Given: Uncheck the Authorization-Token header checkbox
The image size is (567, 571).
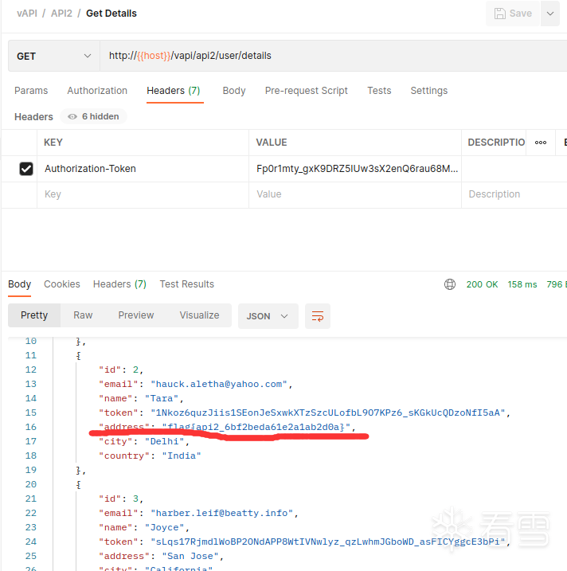Looking at the screenshot, I should tap(26, 169).
